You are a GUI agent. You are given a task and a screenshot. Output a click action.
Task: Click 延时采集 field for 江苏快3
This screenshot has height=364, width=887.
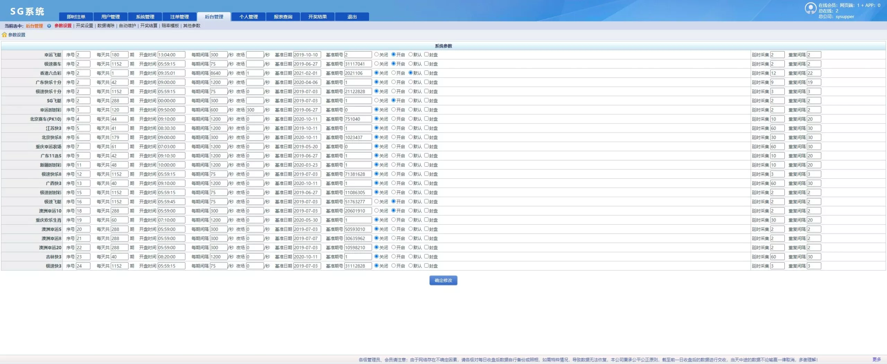point(777,128)
